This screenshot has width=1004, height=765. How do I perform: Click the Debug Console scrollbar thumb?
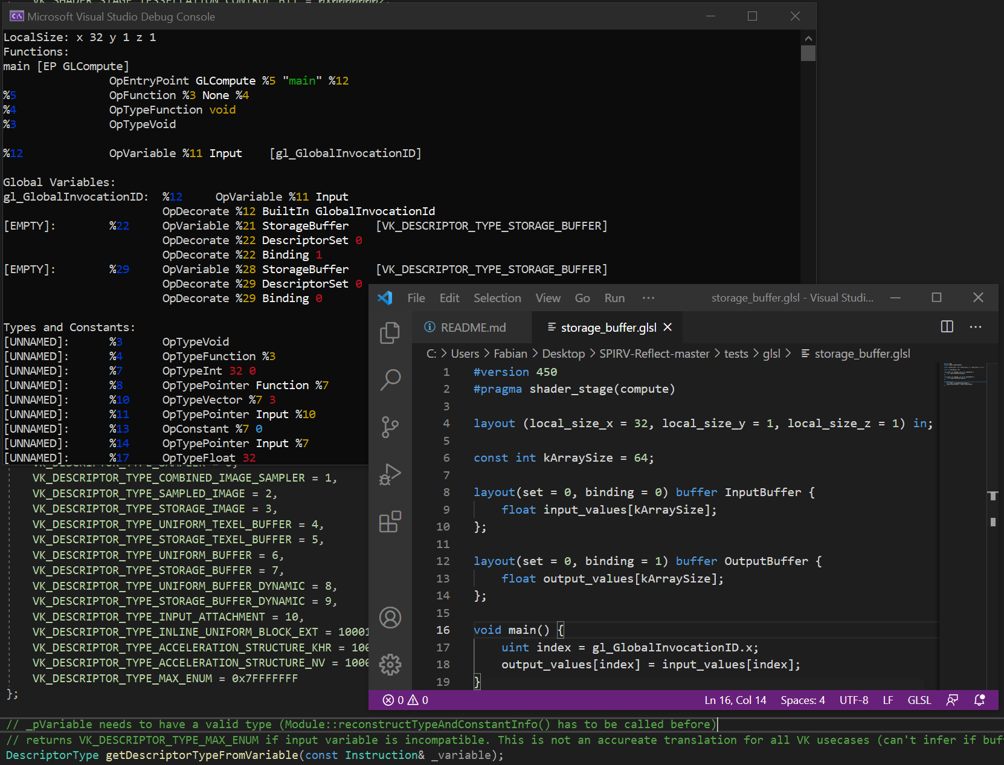808,53
